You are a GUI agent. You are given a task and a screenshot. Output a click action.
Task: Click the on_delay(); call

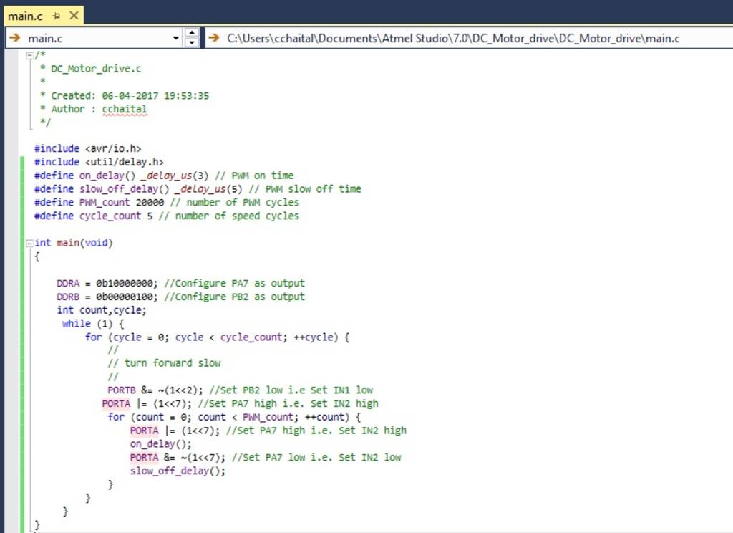tap(160, 444)
